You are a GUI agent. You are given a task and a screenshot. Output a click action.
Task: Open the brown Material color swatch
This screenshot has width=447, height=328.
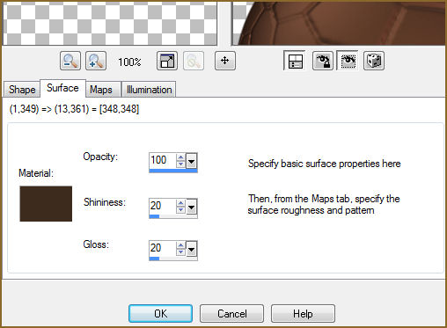pyautogui.click(x=46, y=204)
